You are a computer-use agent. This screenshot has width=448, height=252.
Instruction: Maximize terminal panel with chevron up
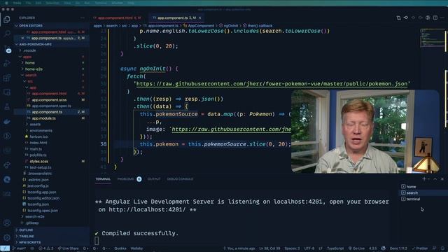435,179
